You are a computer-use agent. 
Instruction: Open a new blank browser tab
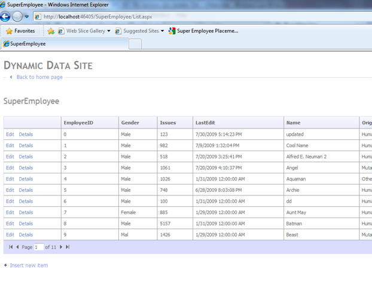[x=135, y=44]
